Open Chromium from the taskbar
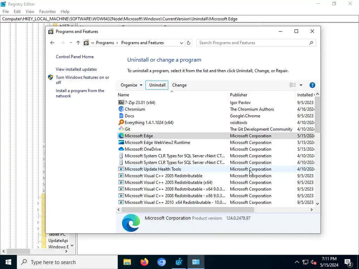The image size is (359, 269). (x=161, y=262)
